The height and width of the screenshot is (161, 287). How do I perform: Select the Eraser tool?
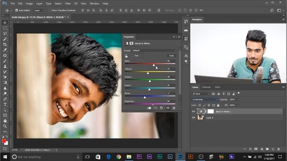5,77
